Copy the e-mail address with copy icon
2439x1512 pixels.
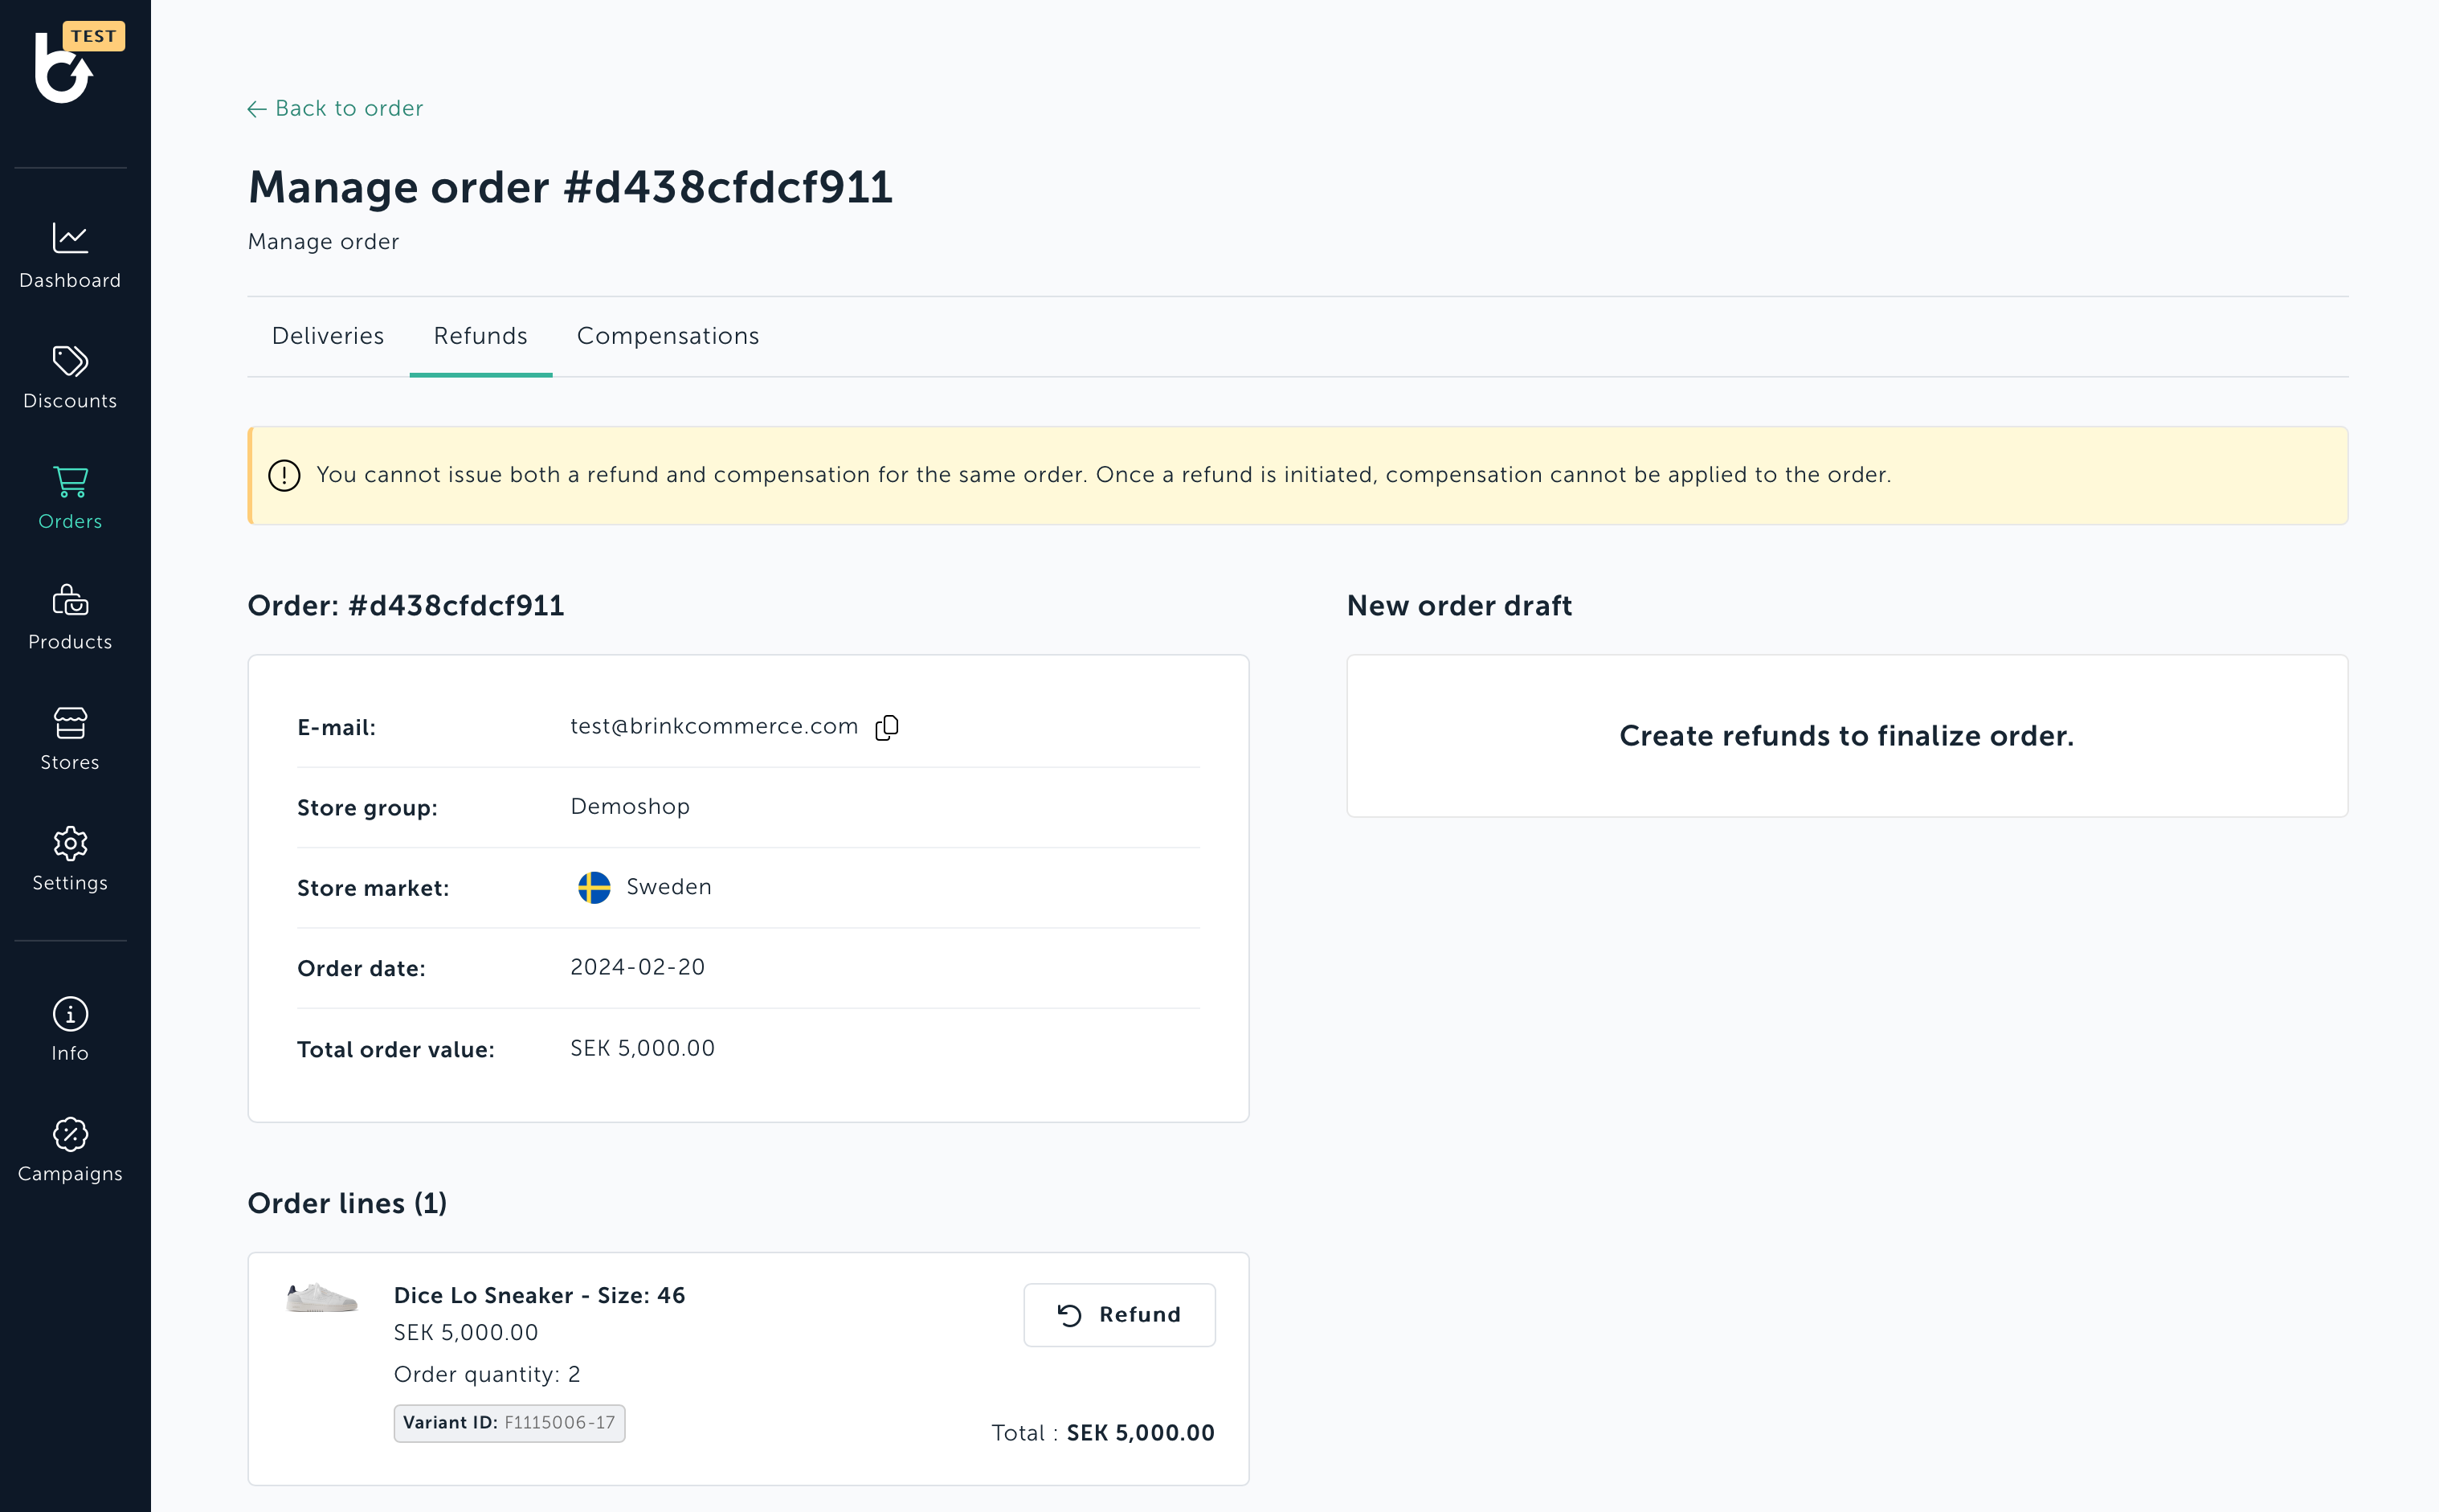887,727
